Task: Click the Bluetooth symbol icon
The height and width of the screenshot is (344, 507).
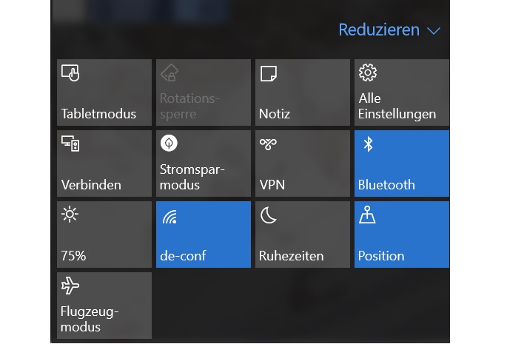Action: (368, 144)
